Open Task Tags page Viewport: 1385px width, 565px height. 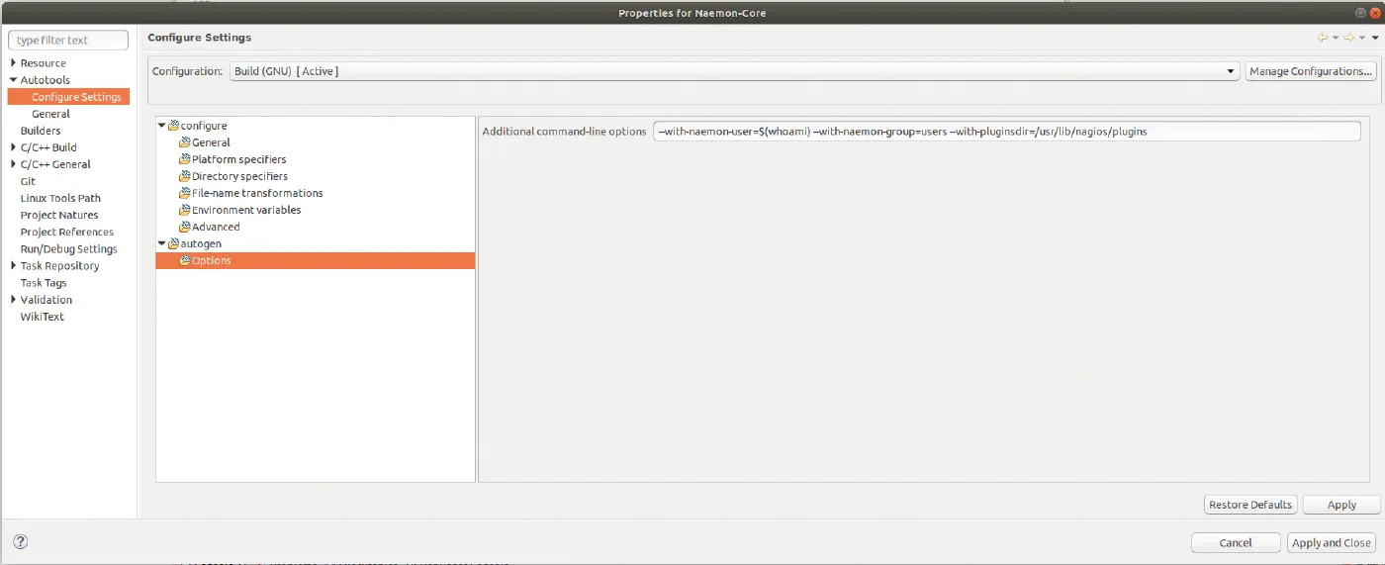click(x=44, y=283)
